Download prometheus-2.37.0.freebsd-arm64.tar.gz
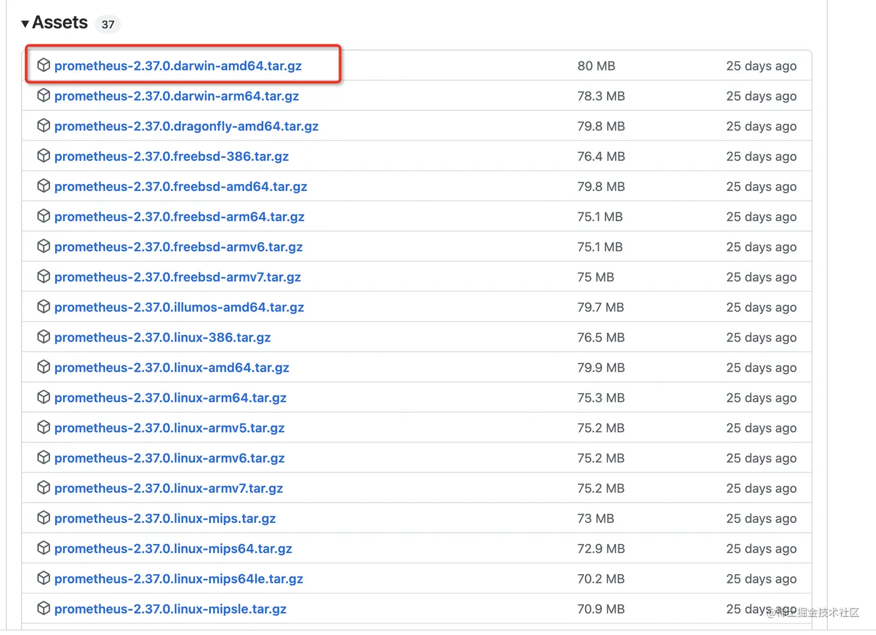876x635 pixels. [x=180, y=216]
